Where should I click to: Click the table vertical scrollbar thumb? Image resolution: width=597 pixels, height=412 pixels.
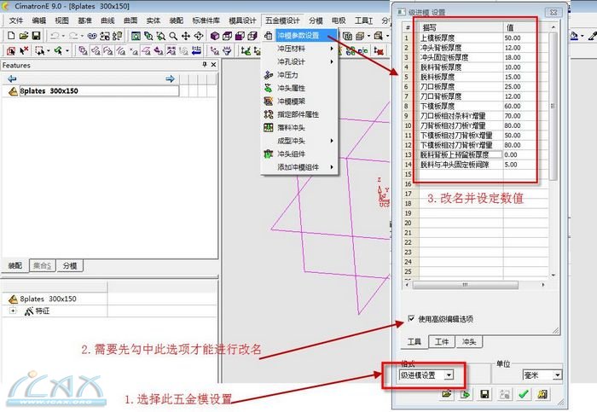553,107
